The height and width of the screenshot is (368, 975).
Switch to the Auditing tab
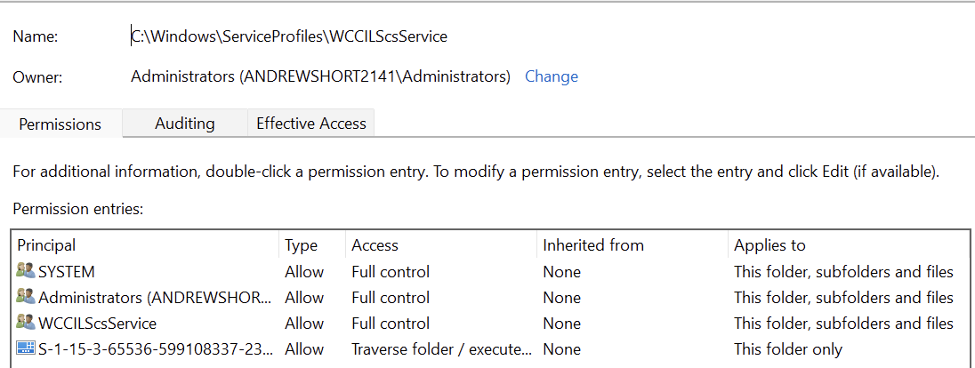click(185, 124)
